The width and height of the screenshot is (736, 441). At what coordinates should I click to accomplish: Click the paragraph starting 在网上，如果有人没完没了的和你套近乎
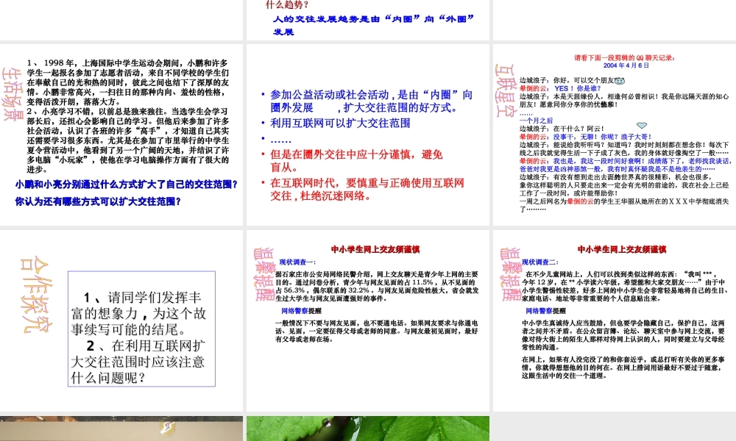(x=623, y=367)
